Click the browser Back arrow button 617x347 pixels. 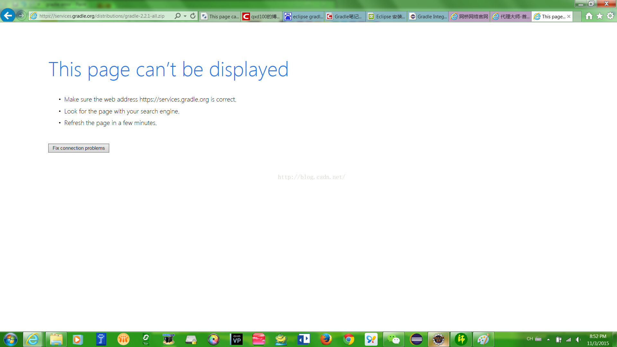tap(8, 15)
